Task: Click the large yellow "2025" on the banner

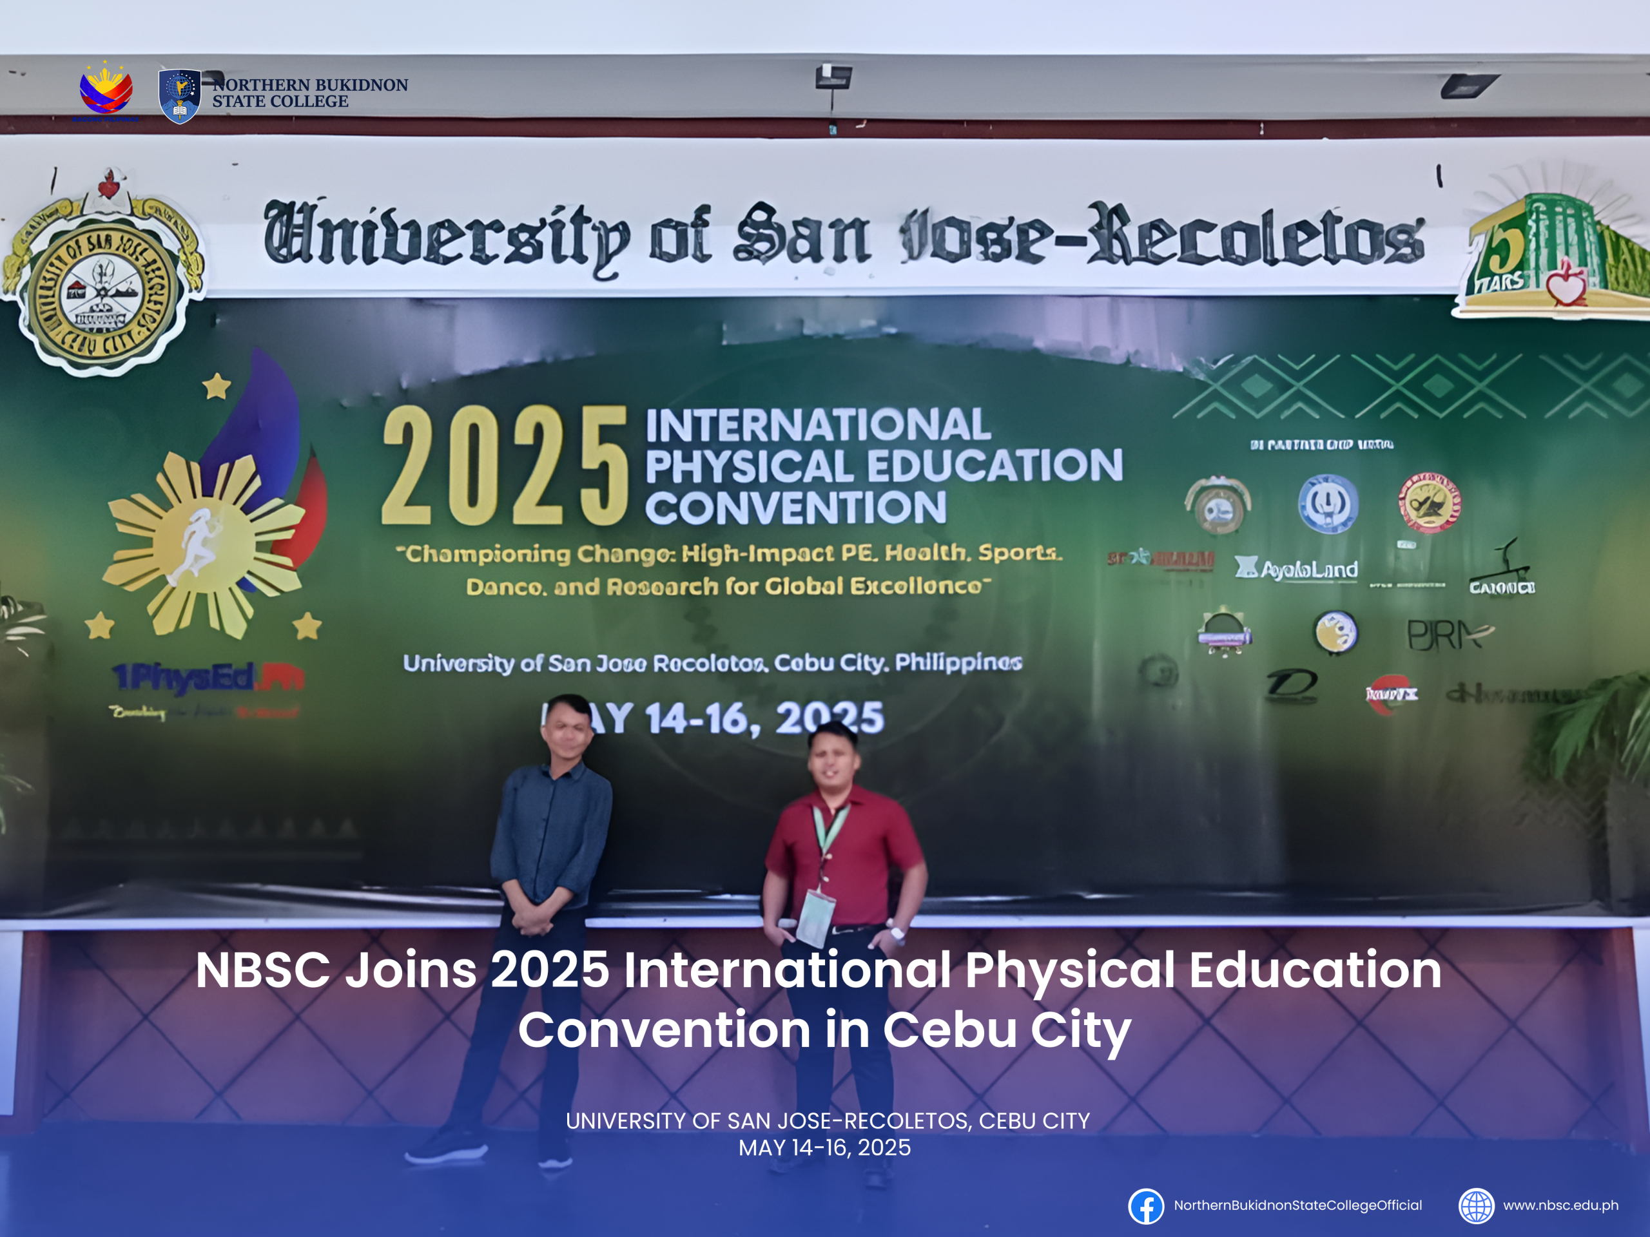Action: [506, 466]
